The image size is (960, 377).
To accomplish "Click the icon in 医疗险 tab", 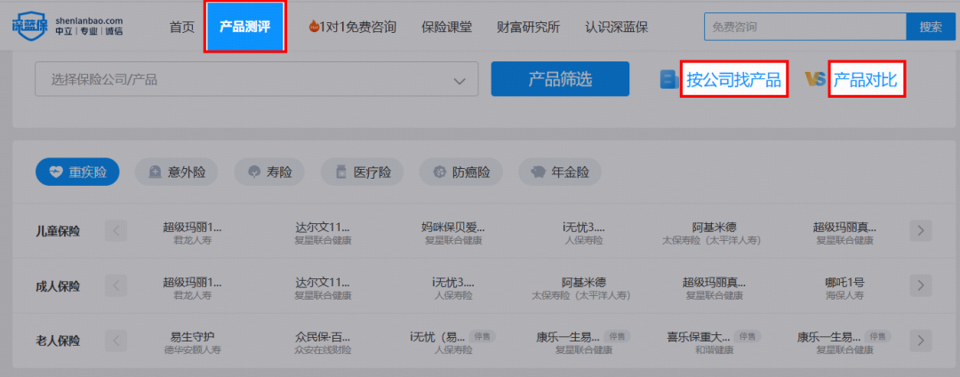I will [x=341, y=172].
